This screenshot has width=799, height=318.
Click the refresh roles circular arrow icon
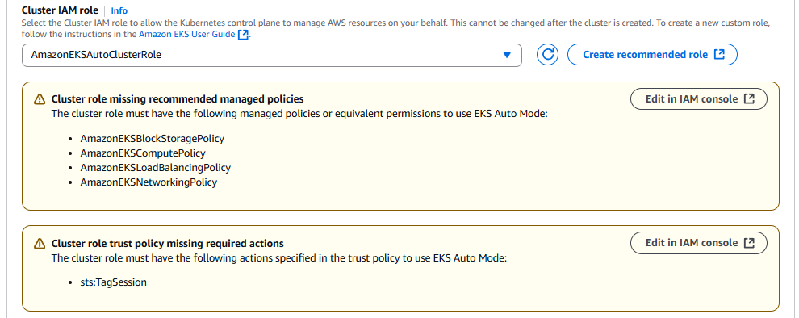[547, 55]
